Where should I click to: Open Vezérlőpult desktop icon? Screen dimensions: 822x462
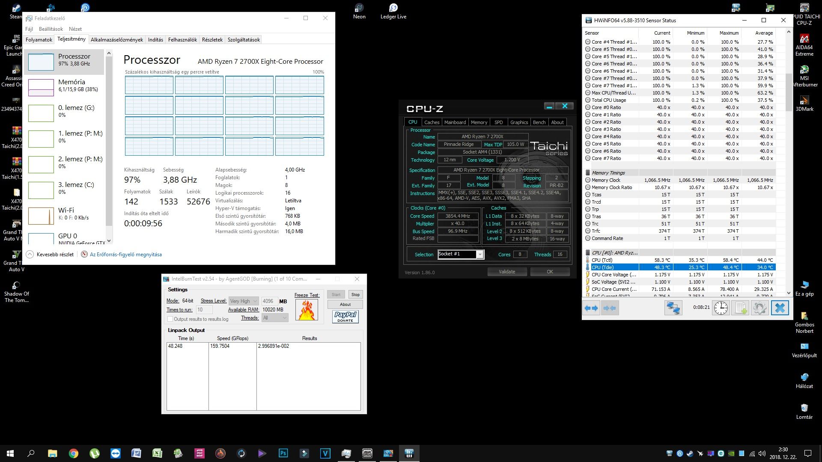pos(804,349)
